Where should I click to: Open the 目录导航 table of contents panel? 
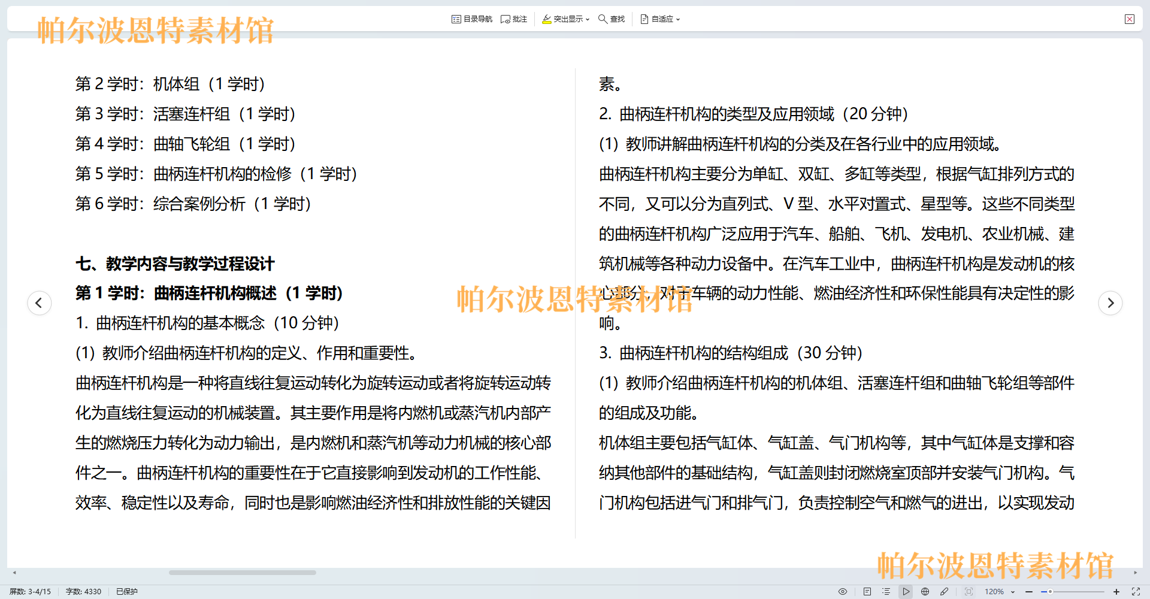click(472, 19)
